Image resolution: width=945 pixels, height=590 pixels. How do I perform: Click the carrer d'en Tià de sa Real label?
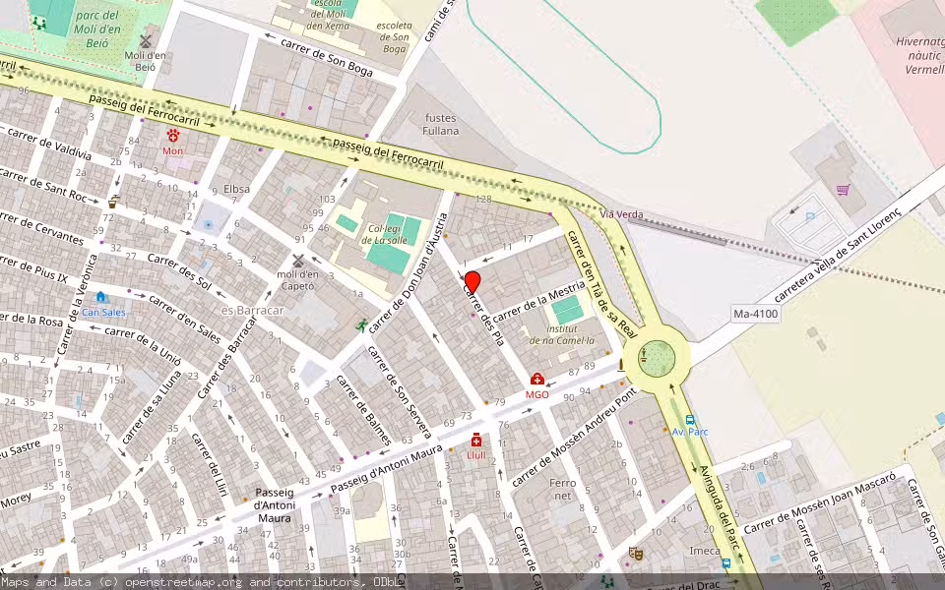pos(601,283)
